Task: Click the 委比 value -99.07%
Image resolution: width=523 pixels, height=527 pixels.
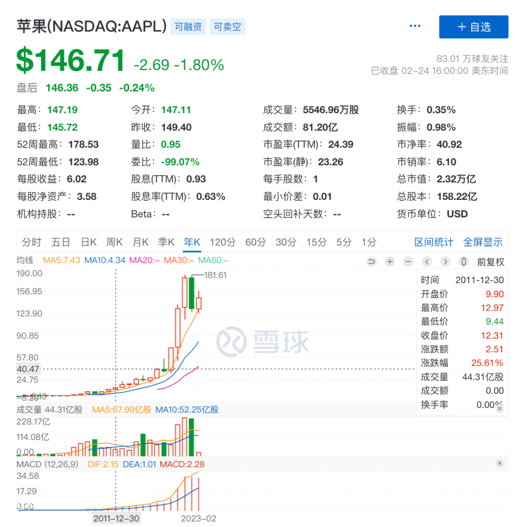Action: (x=180, y=162)
